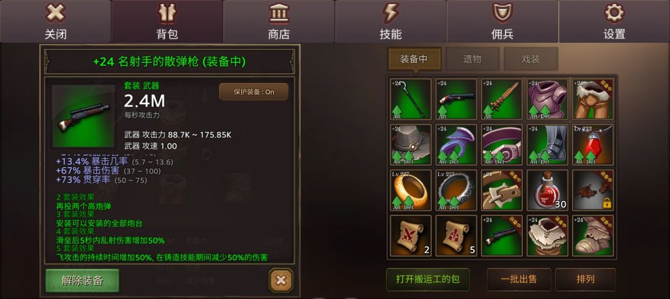This screenshot has width=670, height=299.
Task: Close the shotgun item detail popup
Action: point(281,280)
